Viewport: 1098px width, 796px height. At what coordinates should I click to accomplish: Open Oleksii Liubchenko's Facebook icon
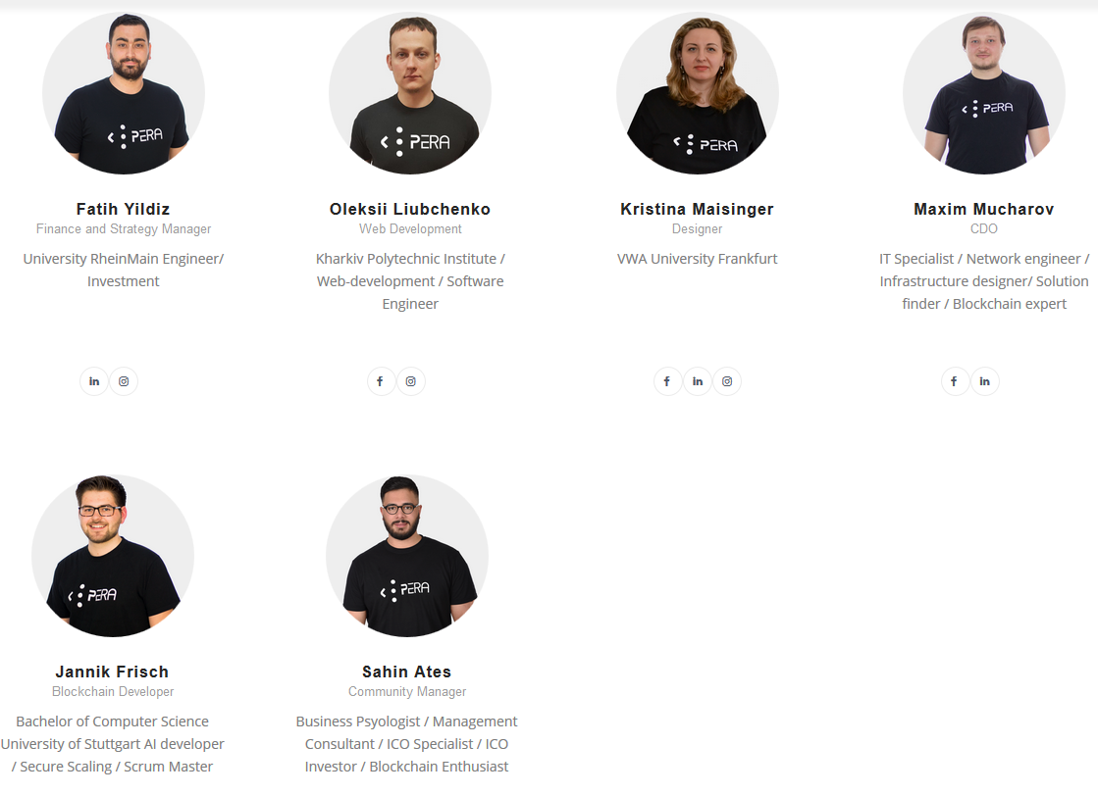(381, 381)
